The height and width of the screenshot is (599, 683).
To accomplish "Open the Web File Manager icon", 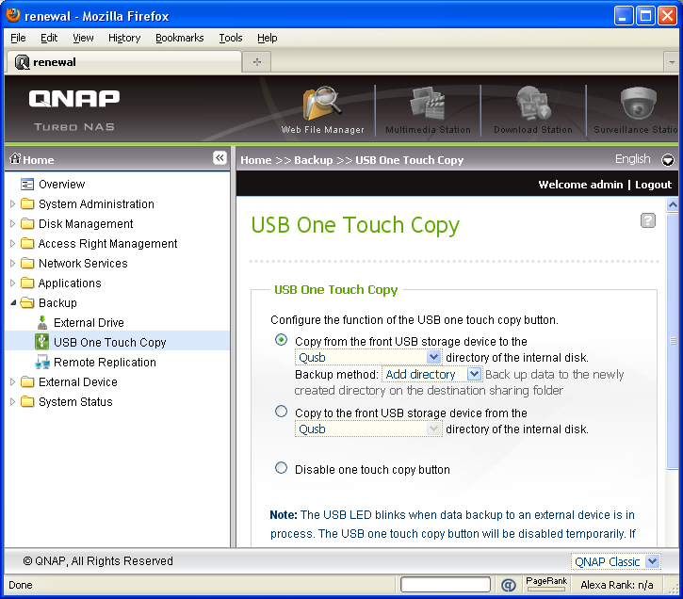I will (x=322, y=105).
